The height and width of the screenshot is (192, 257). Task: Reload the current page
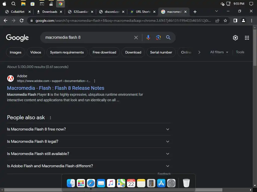22,20
